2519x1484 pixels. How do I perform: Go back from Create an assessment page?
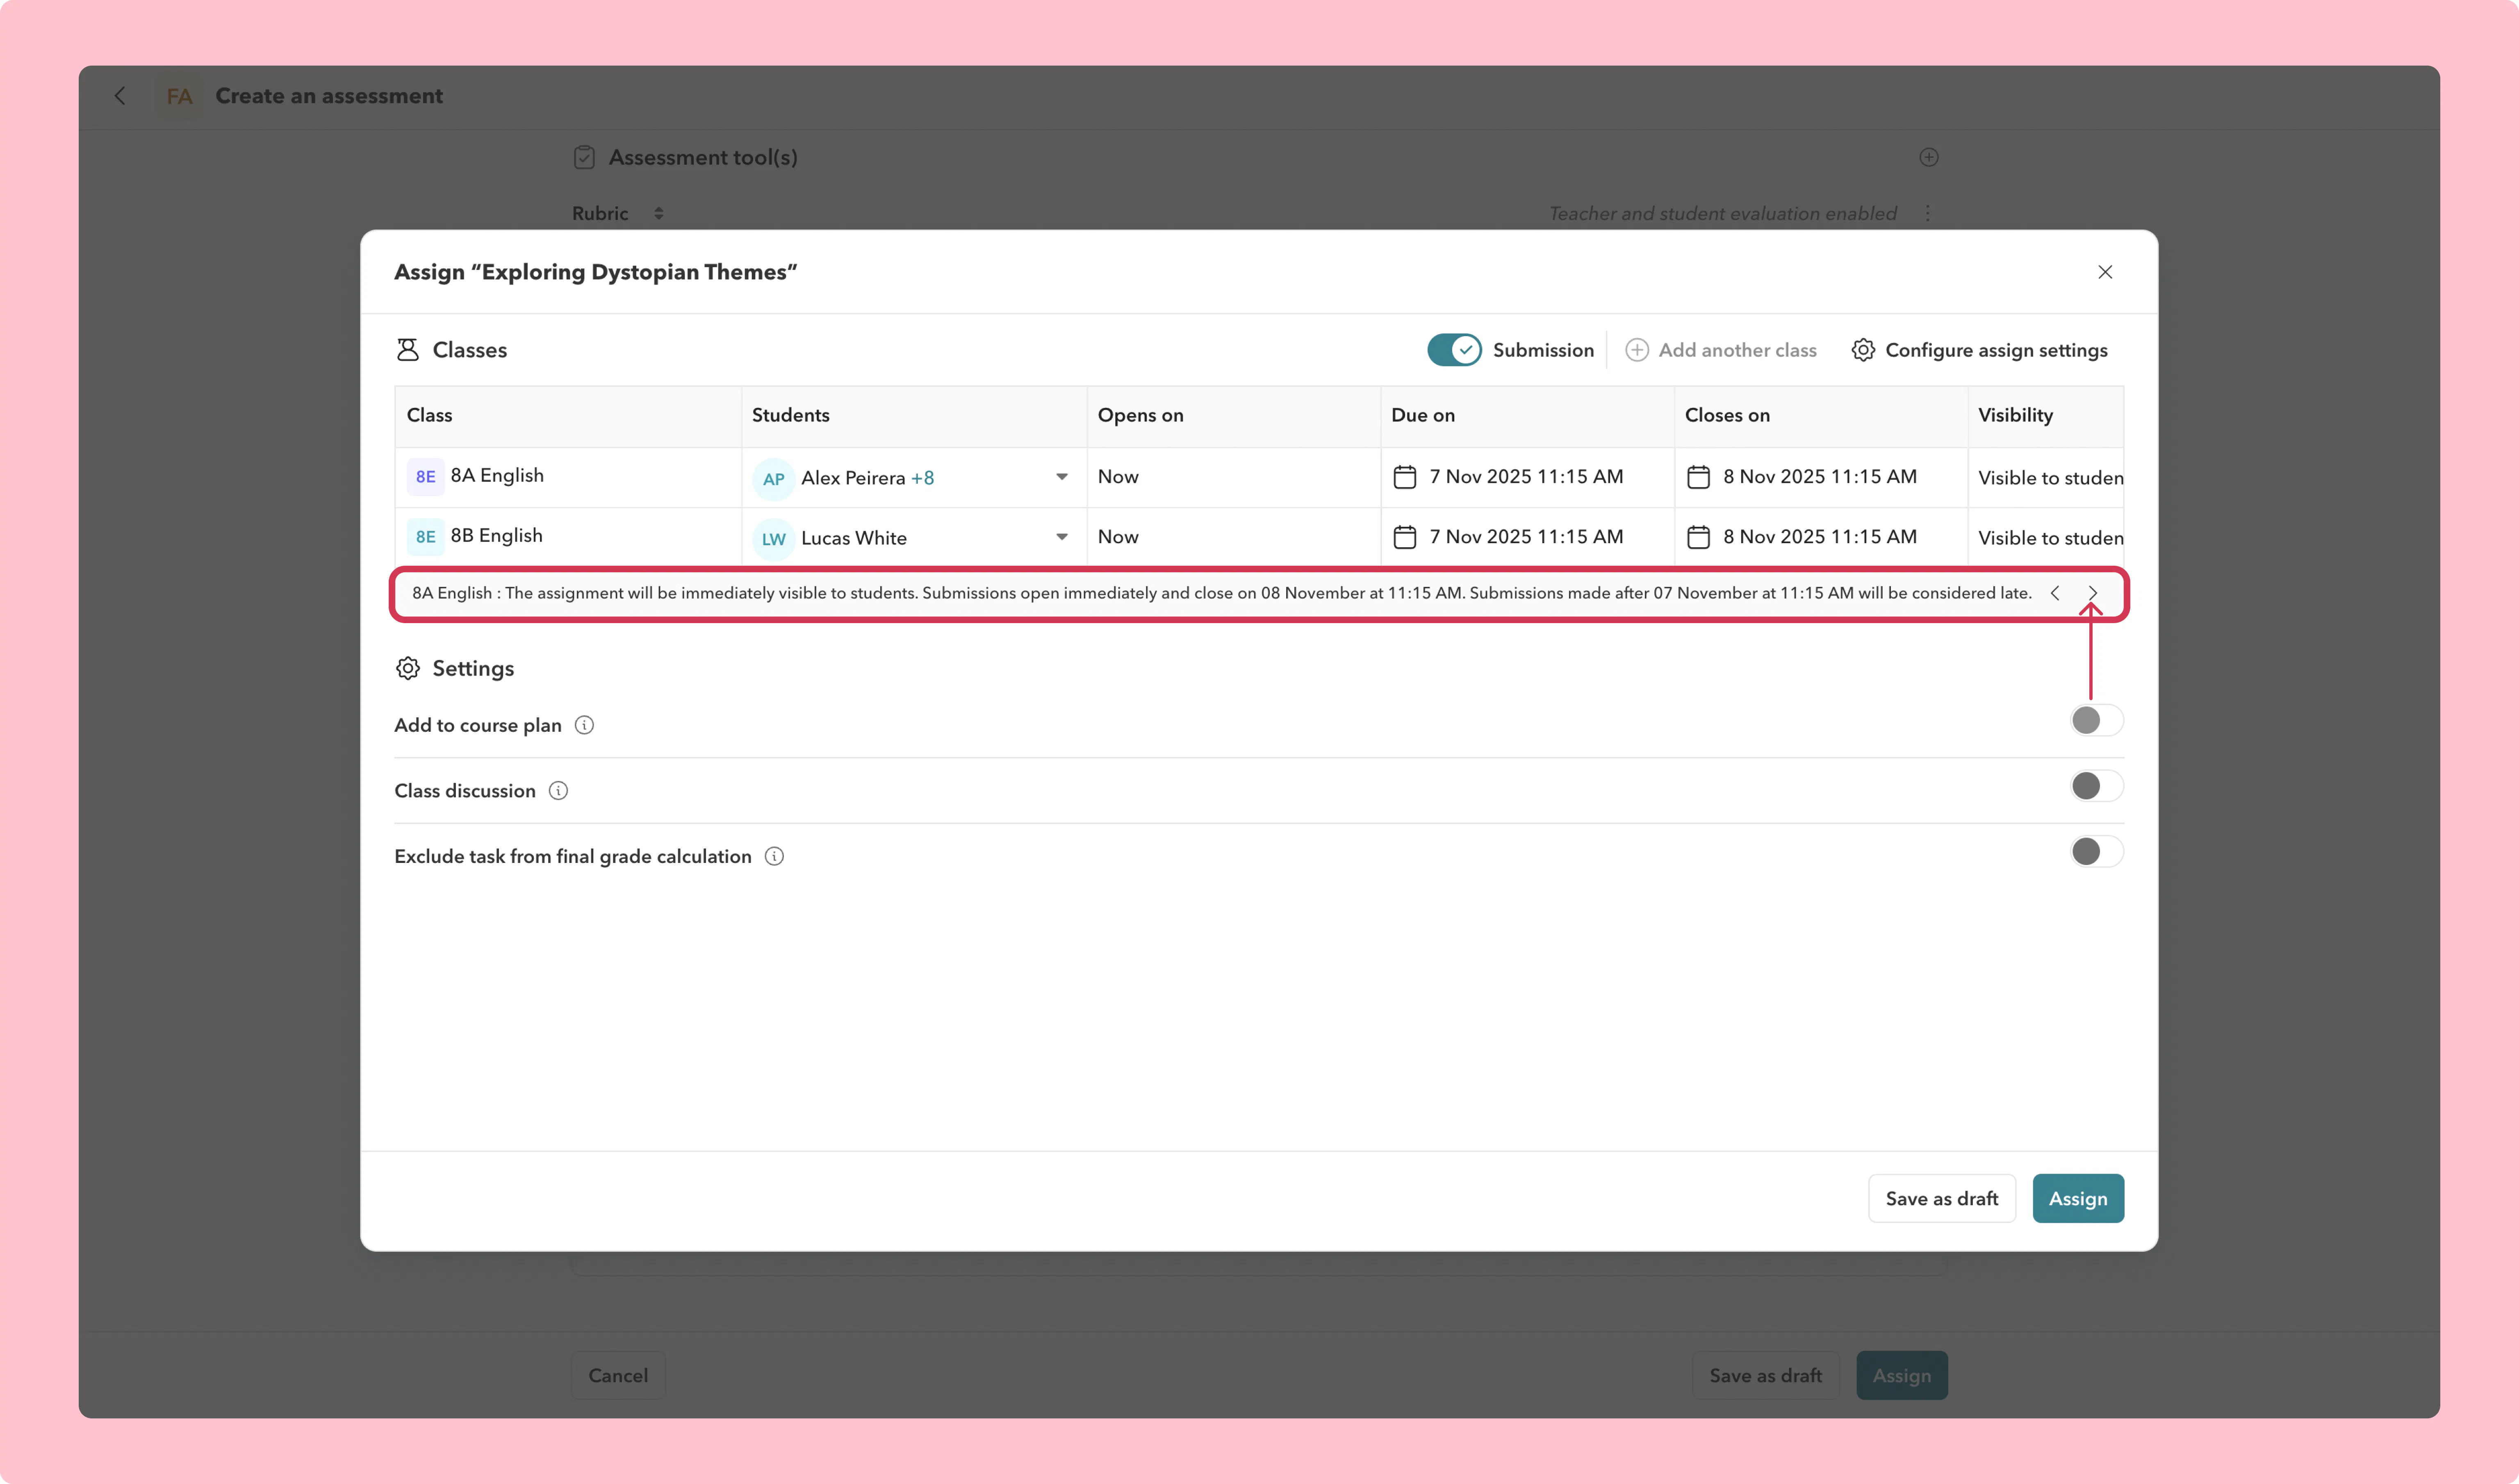120,96
